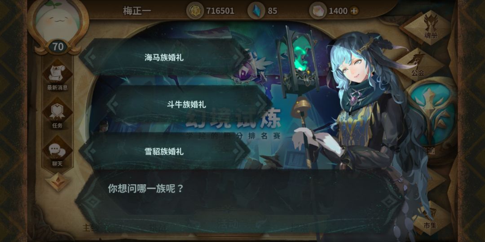Tap the player name 梅正一
Viewport: 485px width, 242px height.
137,11
